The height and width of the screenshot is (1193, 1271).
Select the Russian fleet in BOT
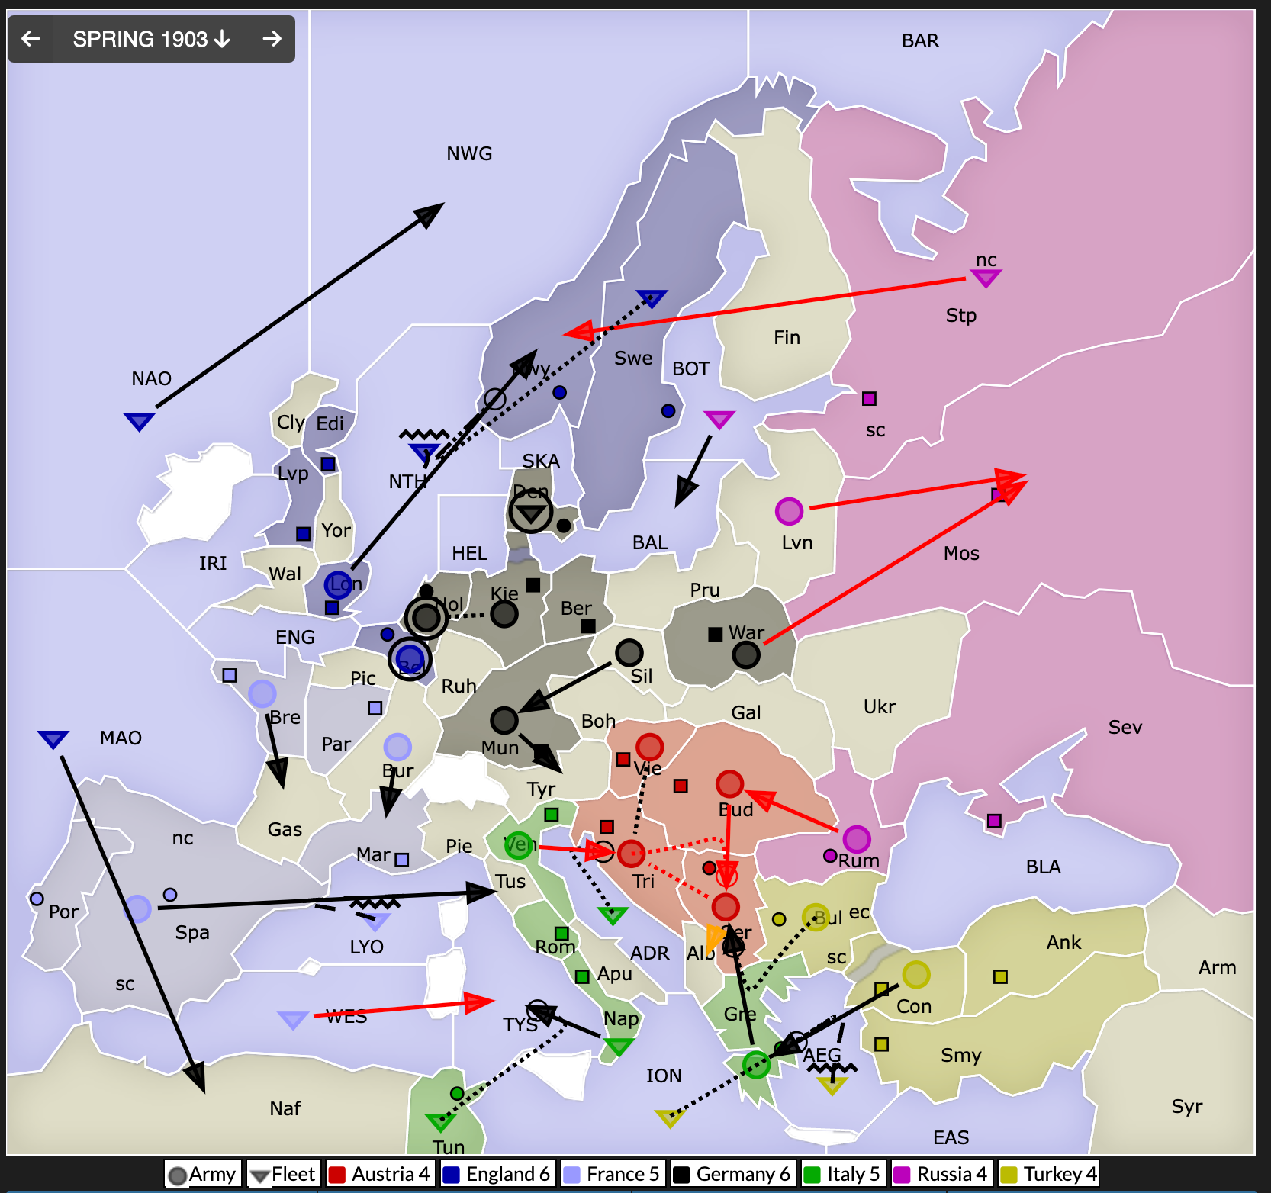(719, 420)
